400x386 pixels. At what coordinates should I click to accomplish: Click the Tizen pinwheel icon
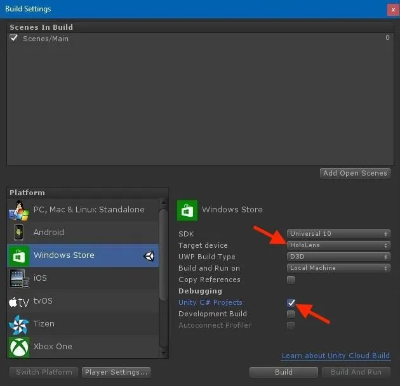coord(18,325)
